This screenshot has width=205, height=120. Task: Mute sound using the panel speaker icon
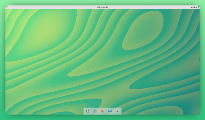[194, 7]
